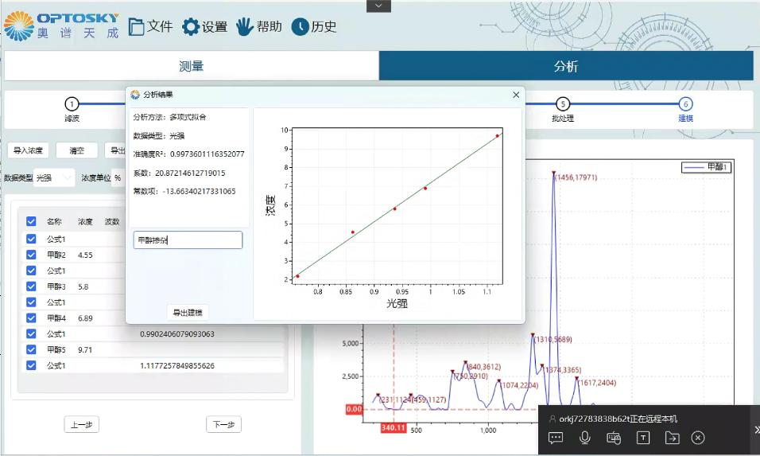Uncheck the 甲醇2 row checkbox
760x456 pixels.
(31, 255)
